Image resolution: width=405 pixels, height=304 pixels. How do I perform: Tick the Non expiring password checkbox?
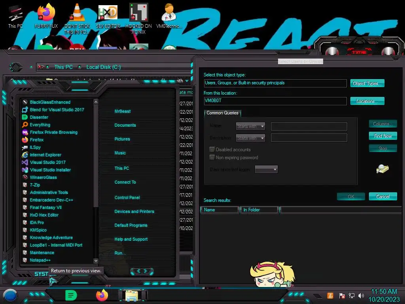coord(212,157)
